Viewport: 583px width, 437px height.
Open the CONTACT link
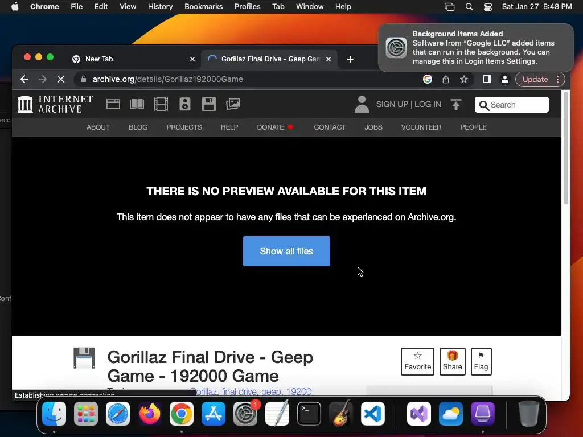click(x=330, y=127)
